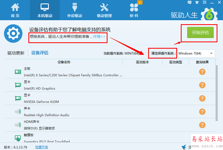This screenshot has width=223, height=150.
Task: Click the bird icon in status bar
Action: [184, 147]
